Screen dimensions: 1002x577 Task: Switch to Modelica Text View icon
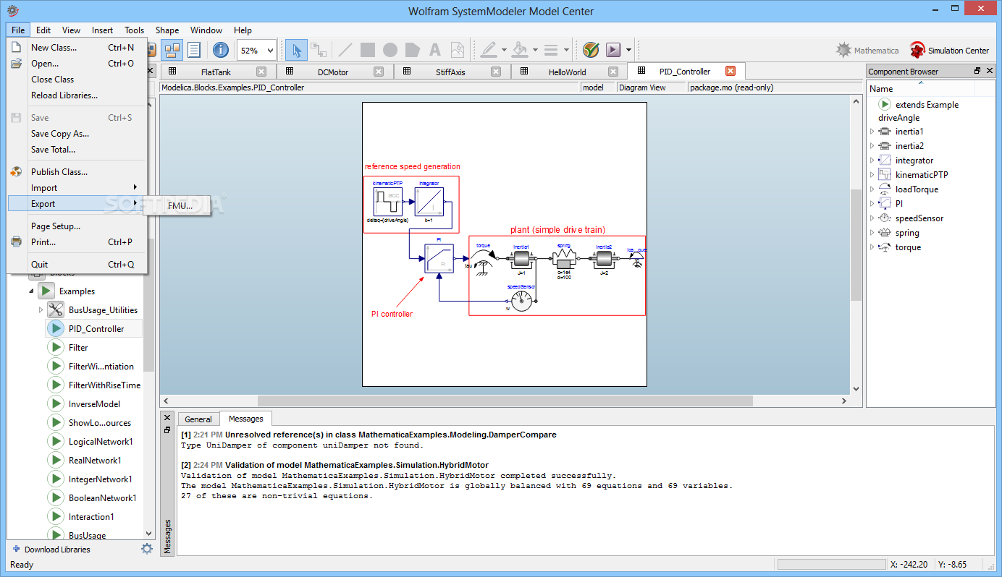point(194,50)
